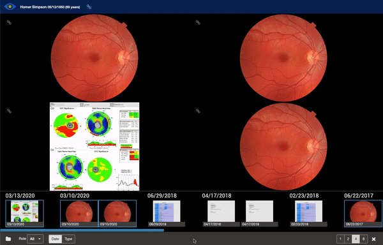Set layout to 2 panes
Image resolution: width=383 pixels, height=245 pixels.
348,239
